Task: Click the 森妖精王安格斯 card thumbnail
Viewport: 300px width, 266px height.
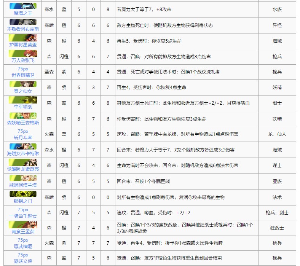Action: tap(23, 115)
